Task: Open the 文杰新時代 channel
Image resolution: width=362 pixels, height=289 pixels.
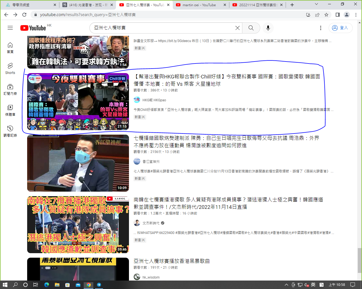Action: click(x=151, y=223)
